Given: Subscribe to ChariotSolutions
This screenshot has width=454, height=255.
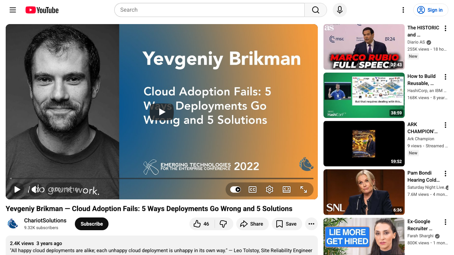Looking at the screenshot, I should tap(92, 224).
